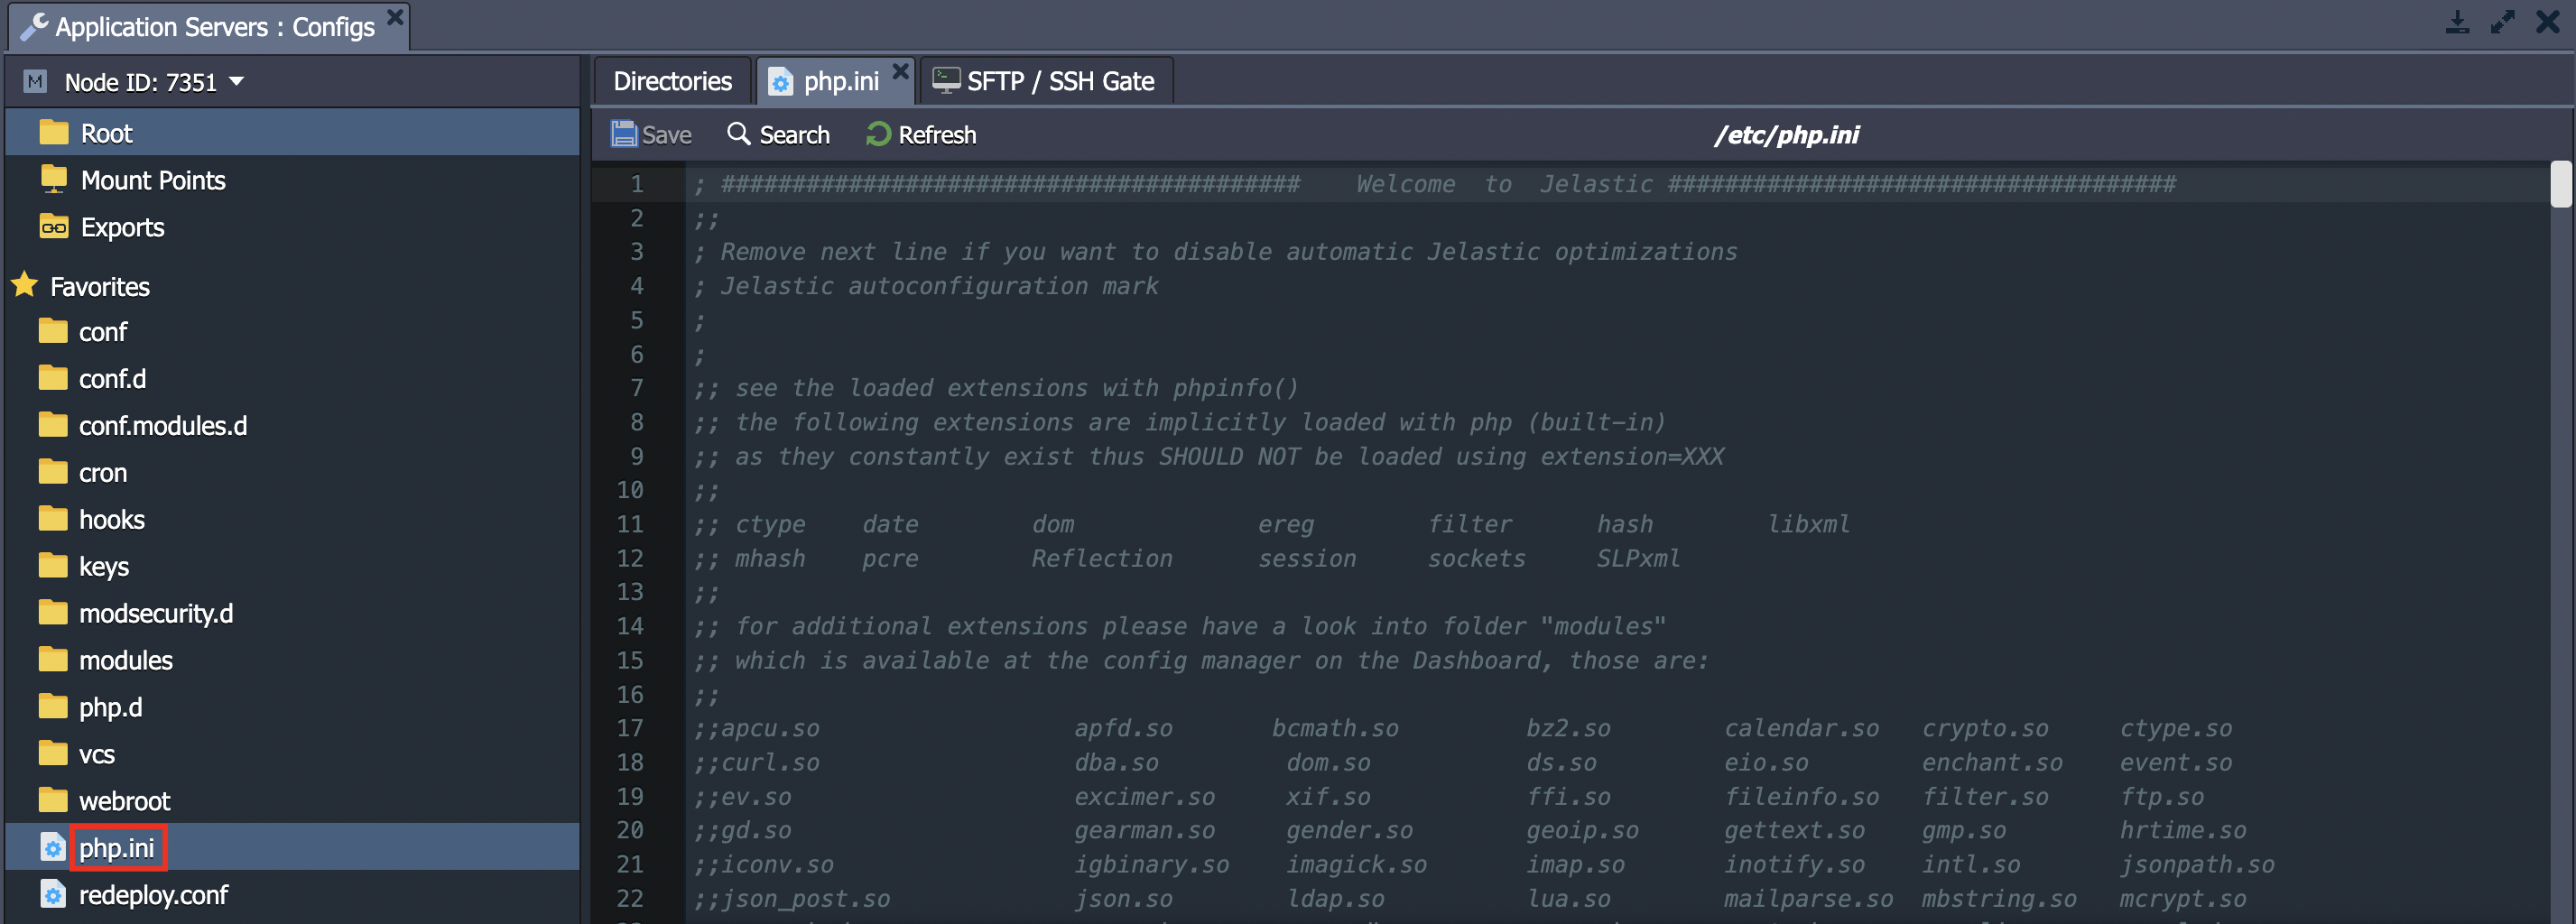This screenshot has width=2576, height=924.
Task: Open Mount Points
Action: coord(153,180)
